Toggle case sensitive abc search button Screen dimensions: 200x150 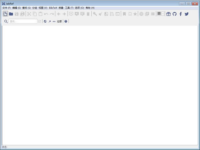coord(54,21)
